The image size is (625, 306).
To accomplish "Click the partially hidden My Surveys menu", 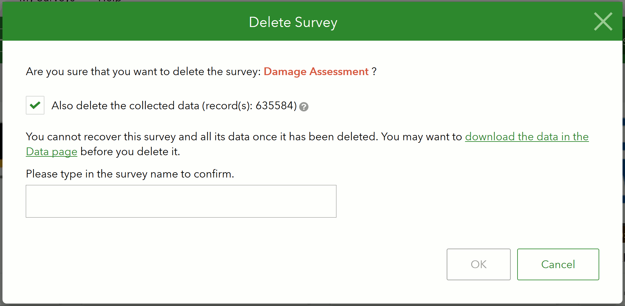I will [47, 1].
